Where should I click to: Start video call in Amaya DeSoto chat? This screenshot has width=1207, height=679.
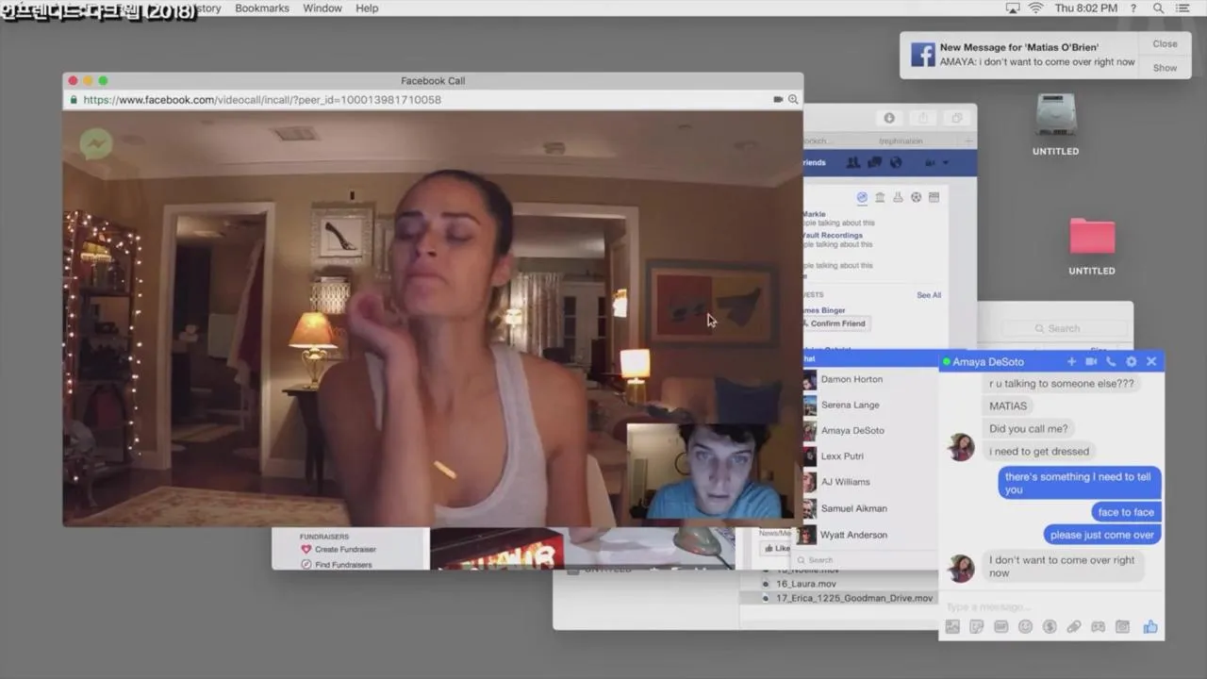tap(1091, 361)
